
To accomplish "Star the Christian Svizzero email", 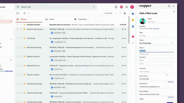I will 21,25.
